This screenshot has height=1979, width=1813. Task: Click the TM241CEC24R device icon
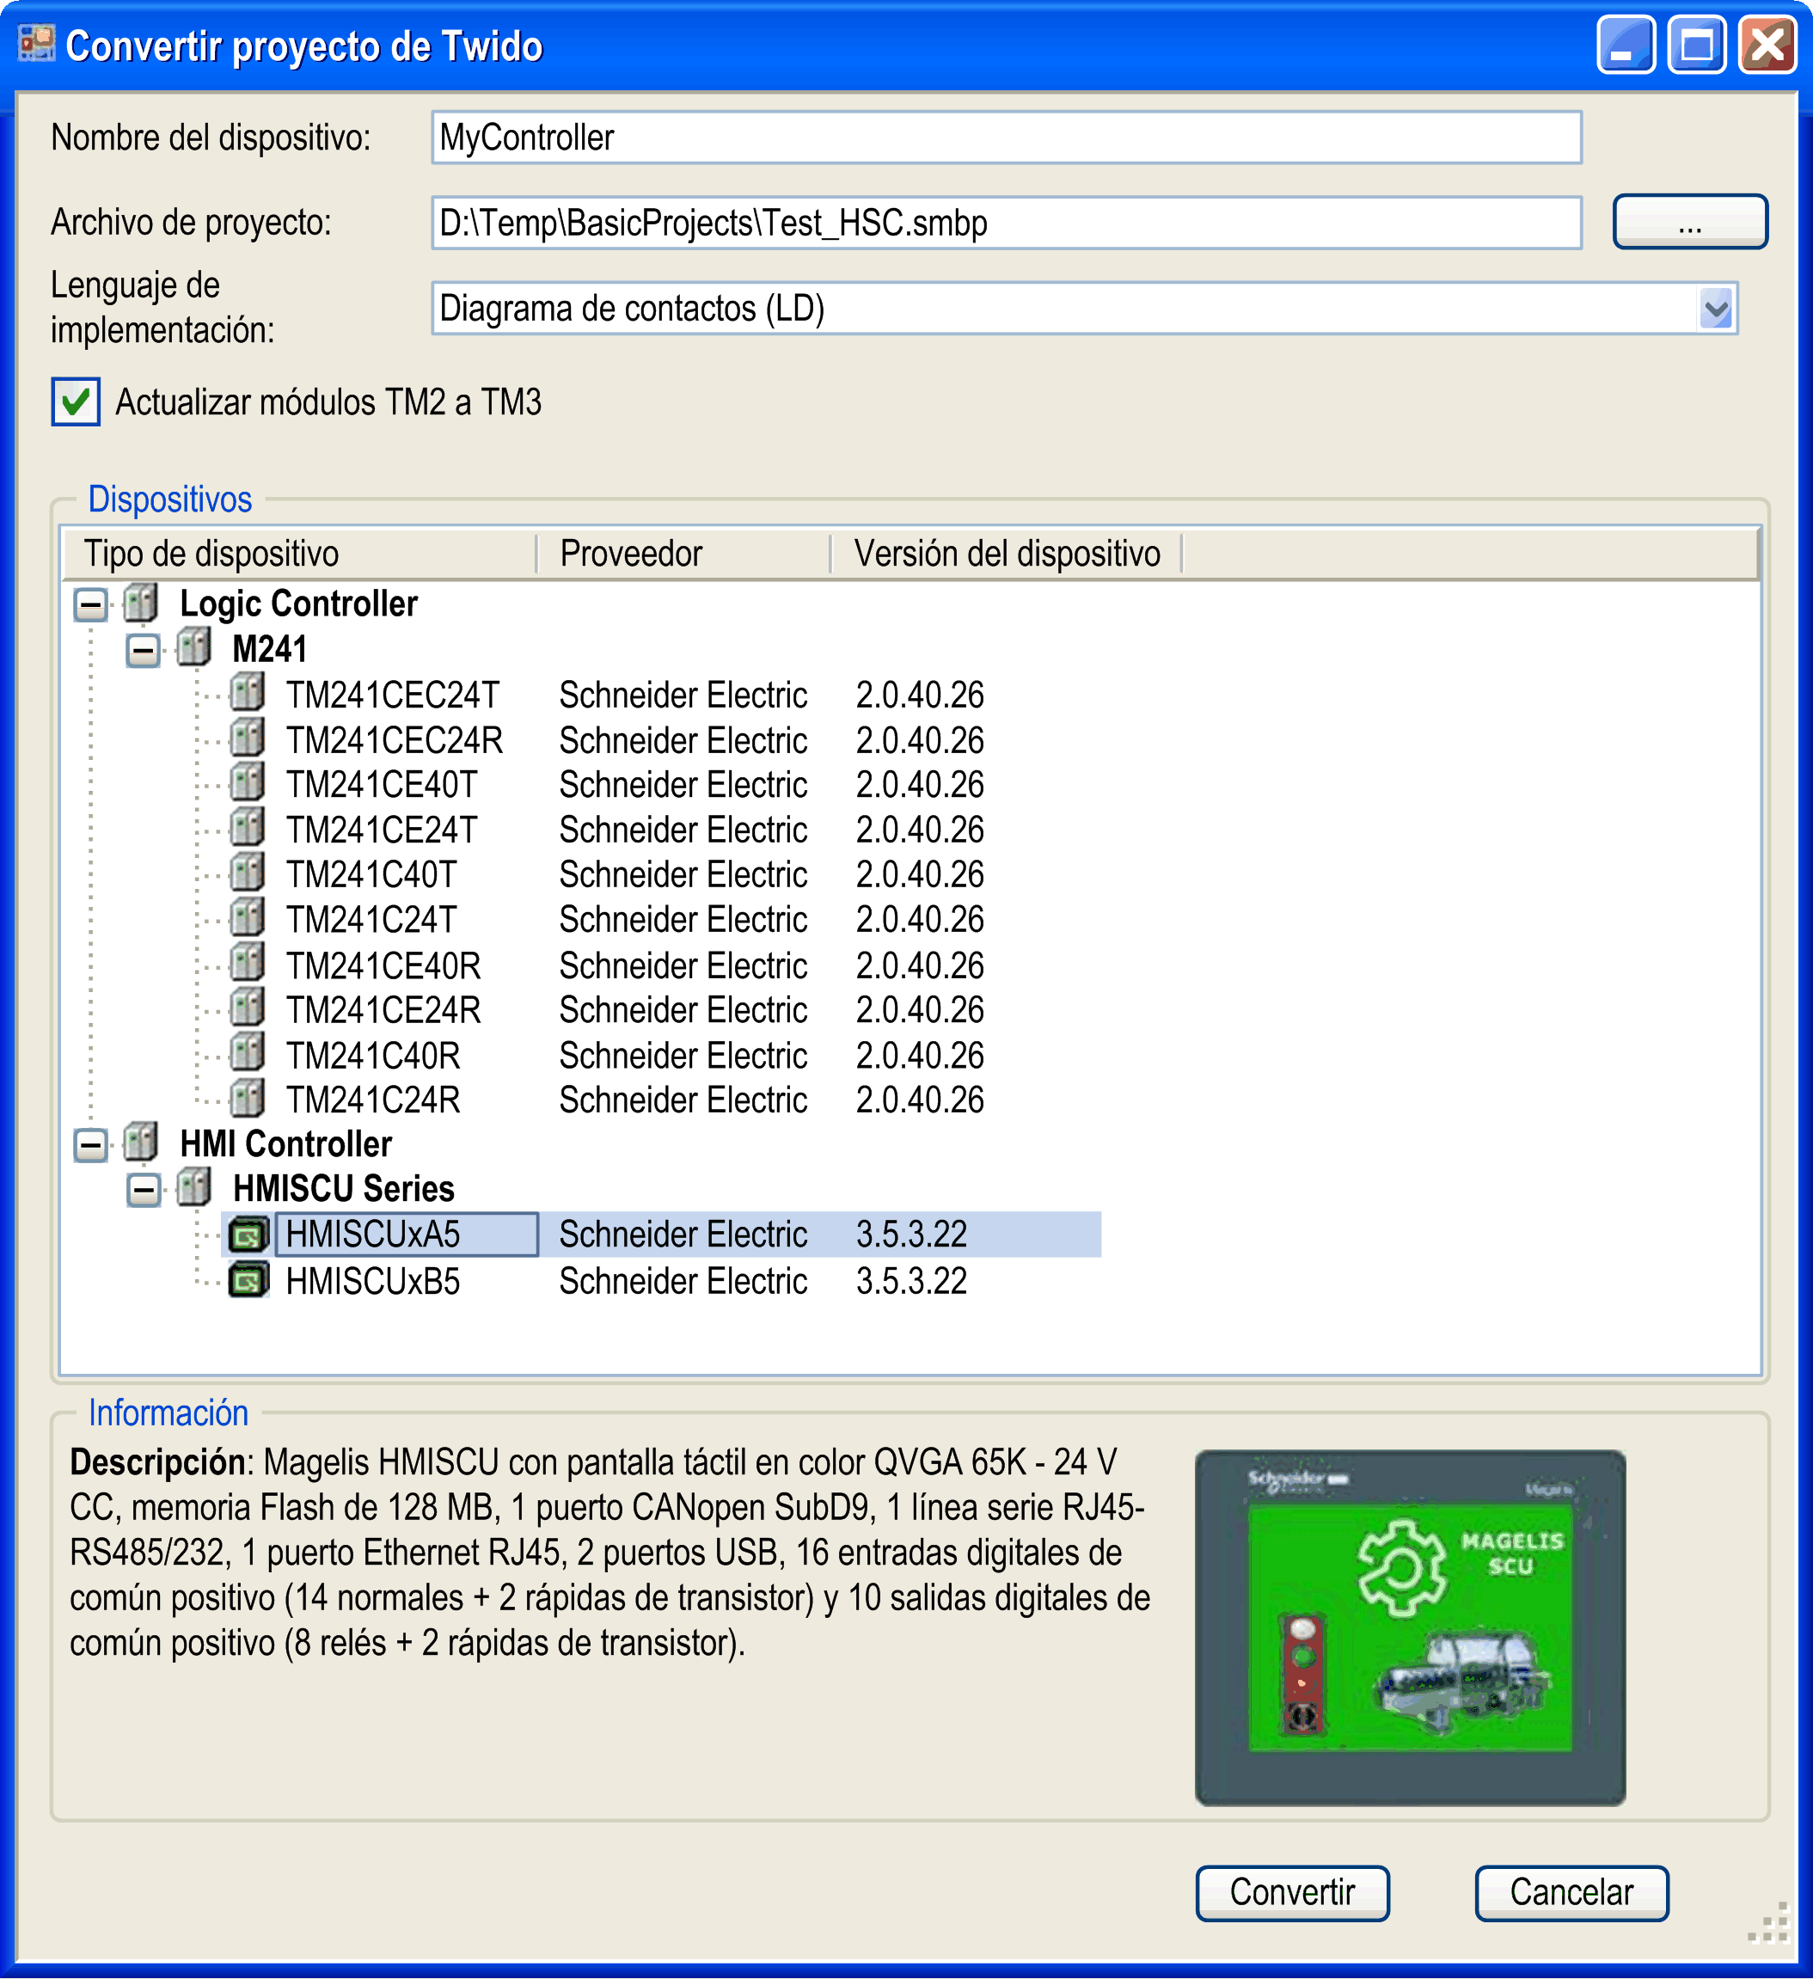click(x=248, y=739)
